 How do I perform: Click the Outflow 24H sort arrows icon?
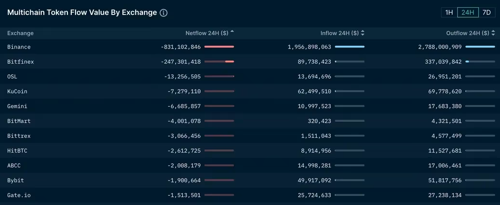493,33
